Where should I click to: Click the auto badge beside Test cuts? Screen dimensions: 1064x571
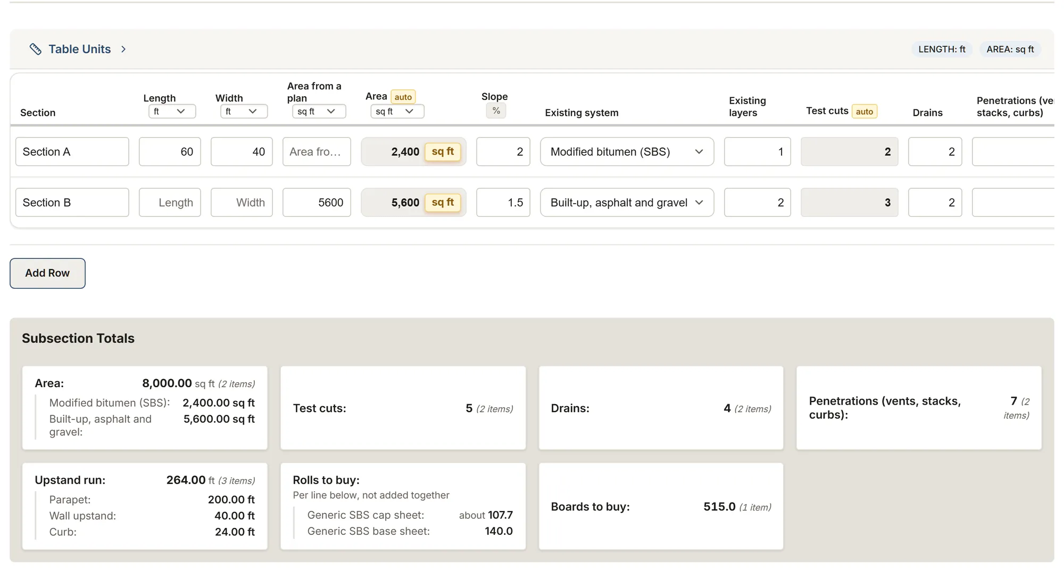[x=864, y=111]
